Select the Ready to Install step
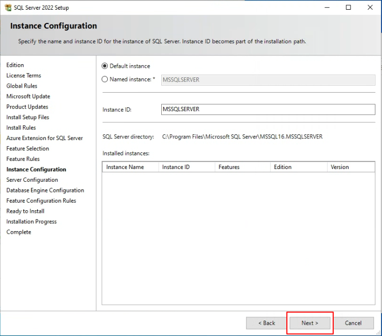The height and width of the screenshot is (336, 382). (x=25, y=211)
